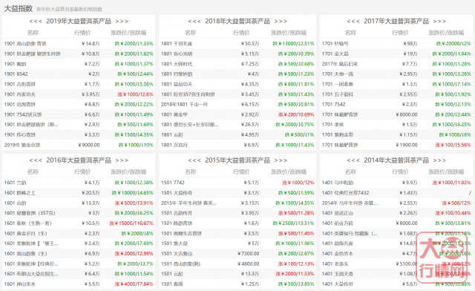Image resolution: width=475 pixels, height=291 pixels.
Task: Click the ¥98万 price value
Action: click(410, 44)
